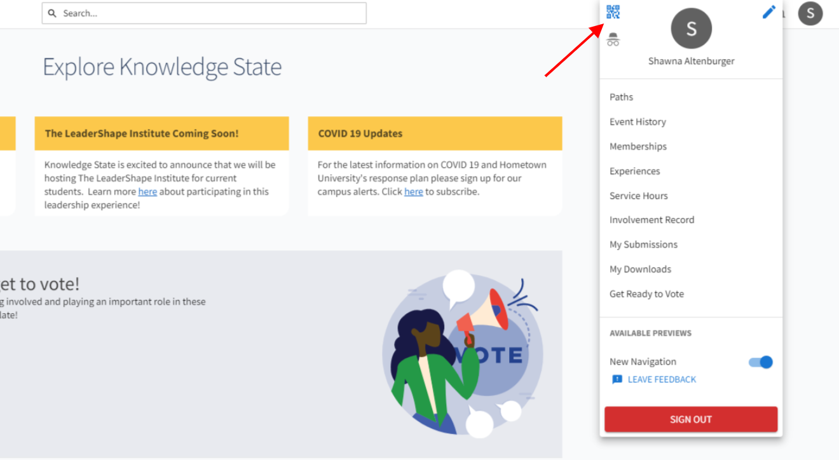Open Memberships menu item
Image resolution: width=839 pixels, height=460 pixels.
[638, 146]
